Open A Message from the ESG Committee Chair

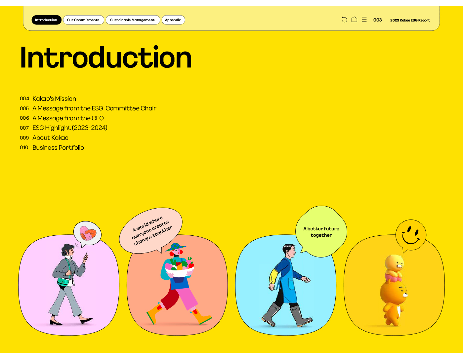point(94,108)
